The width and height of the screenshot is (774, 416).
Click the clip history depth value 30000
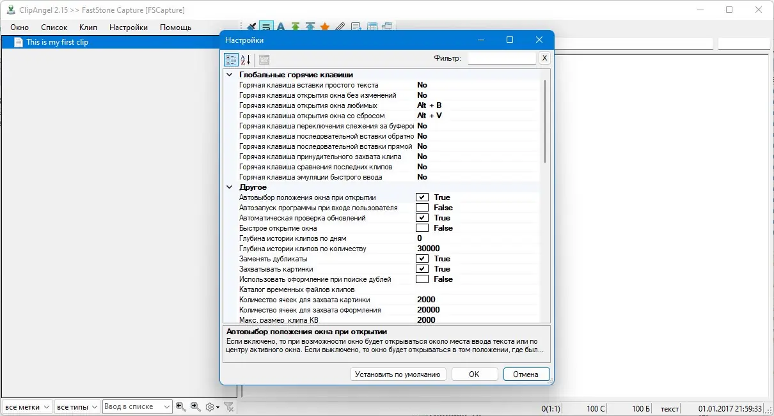click(428, 249)
